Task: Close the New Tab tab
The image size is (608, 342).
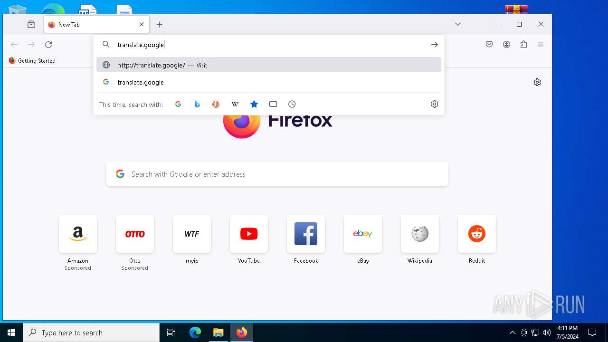Action: 142,24
